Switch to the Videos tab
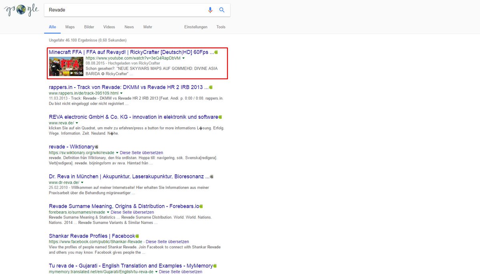Image resolution: width=480 pixels, height=274 pixels. 109,27
